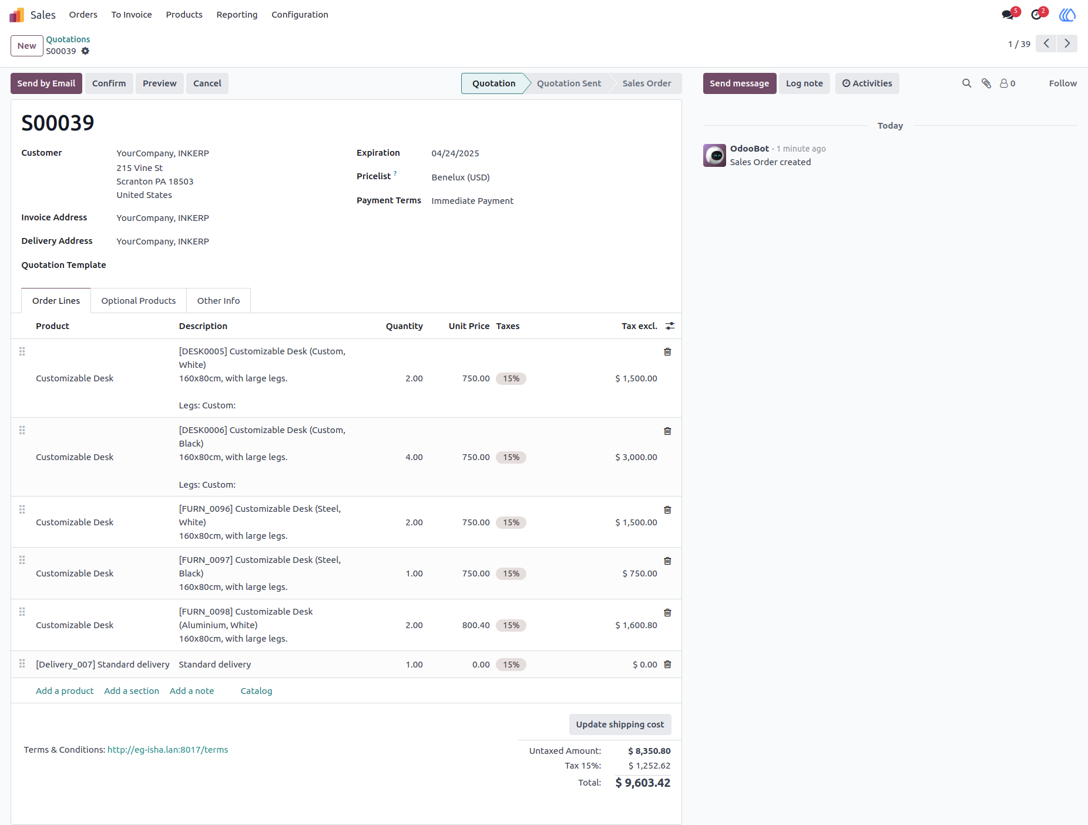The width and height of the screenshot is (1088, 825).
Task: Confirm the quotation
Action: tap(109, 83)
